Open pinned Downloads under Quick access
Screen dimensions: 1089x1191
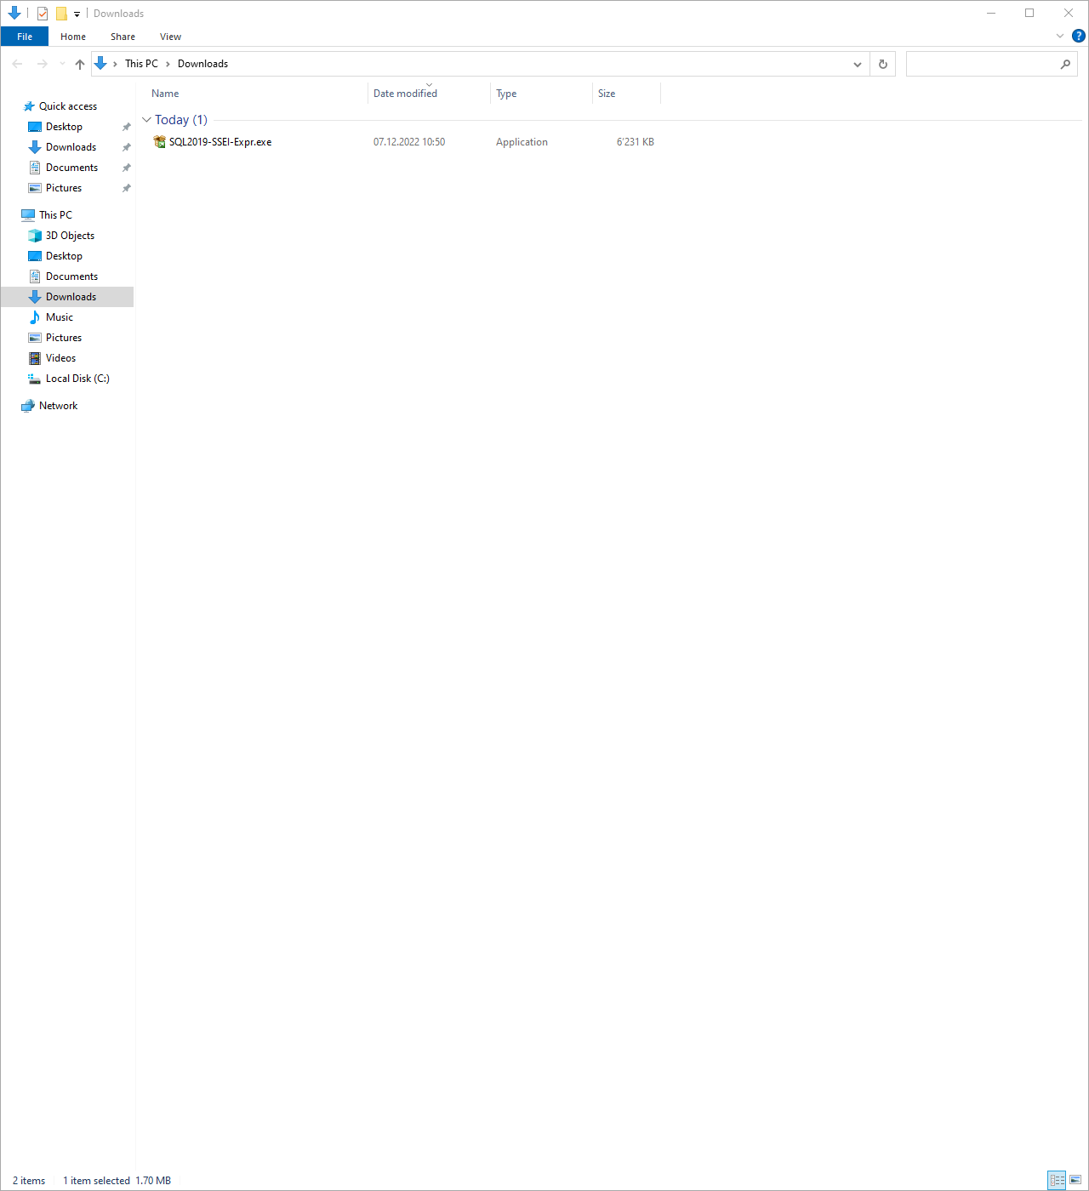point(71,147)
